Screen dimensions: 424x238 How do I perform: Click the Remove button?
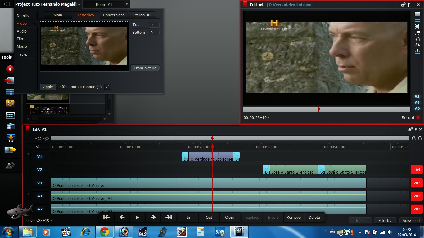point(294,218)
